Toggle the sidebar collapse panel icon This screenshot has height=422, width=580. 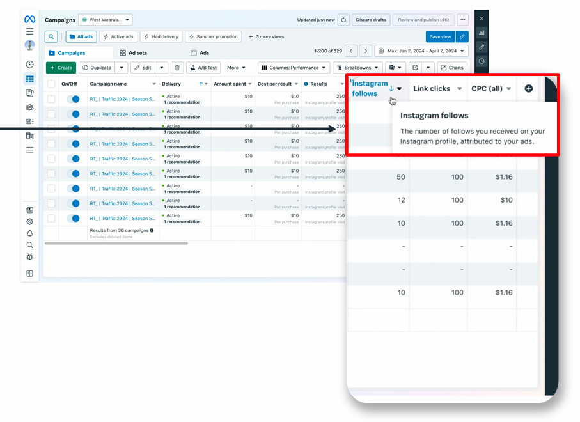click(x=29, y=273)
